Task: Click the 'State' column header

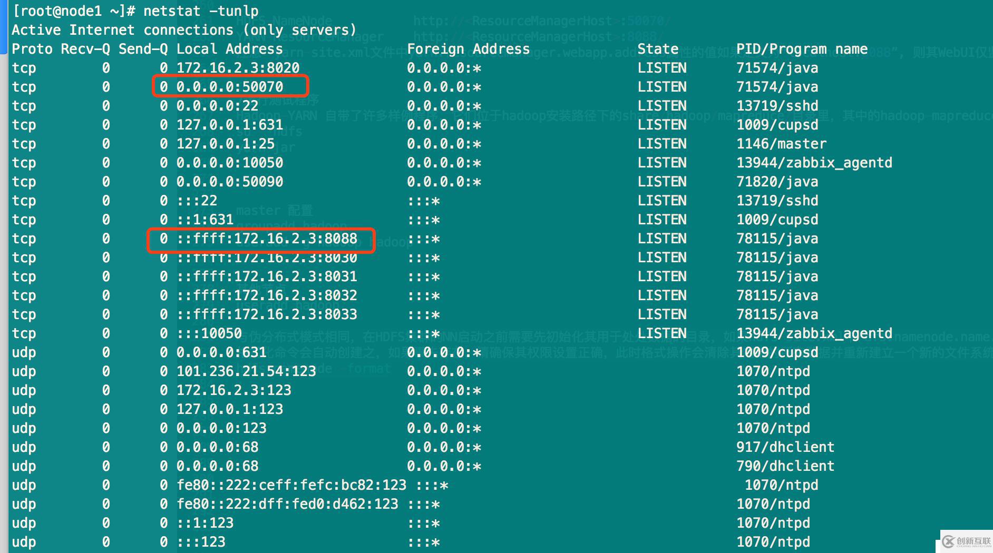Action: click(658, 49)
